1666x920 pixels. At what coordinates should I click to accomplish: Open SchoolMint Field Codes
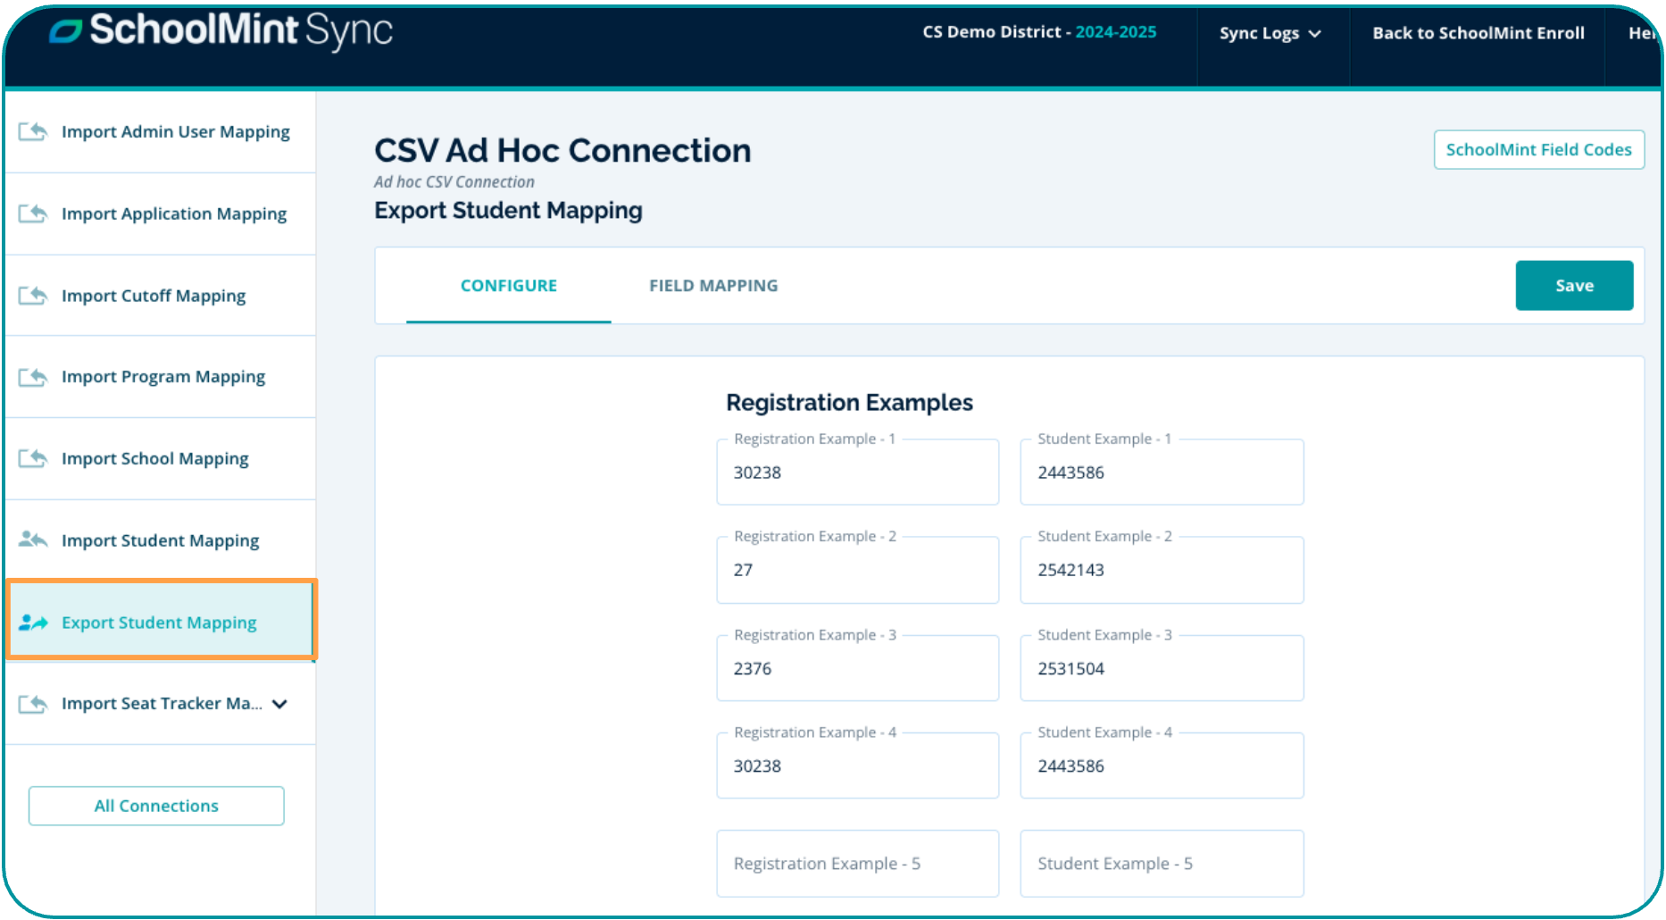(1537, 150)
